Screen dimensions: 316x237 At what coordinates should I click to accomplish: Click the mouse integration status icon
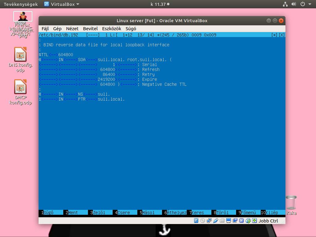248,221
